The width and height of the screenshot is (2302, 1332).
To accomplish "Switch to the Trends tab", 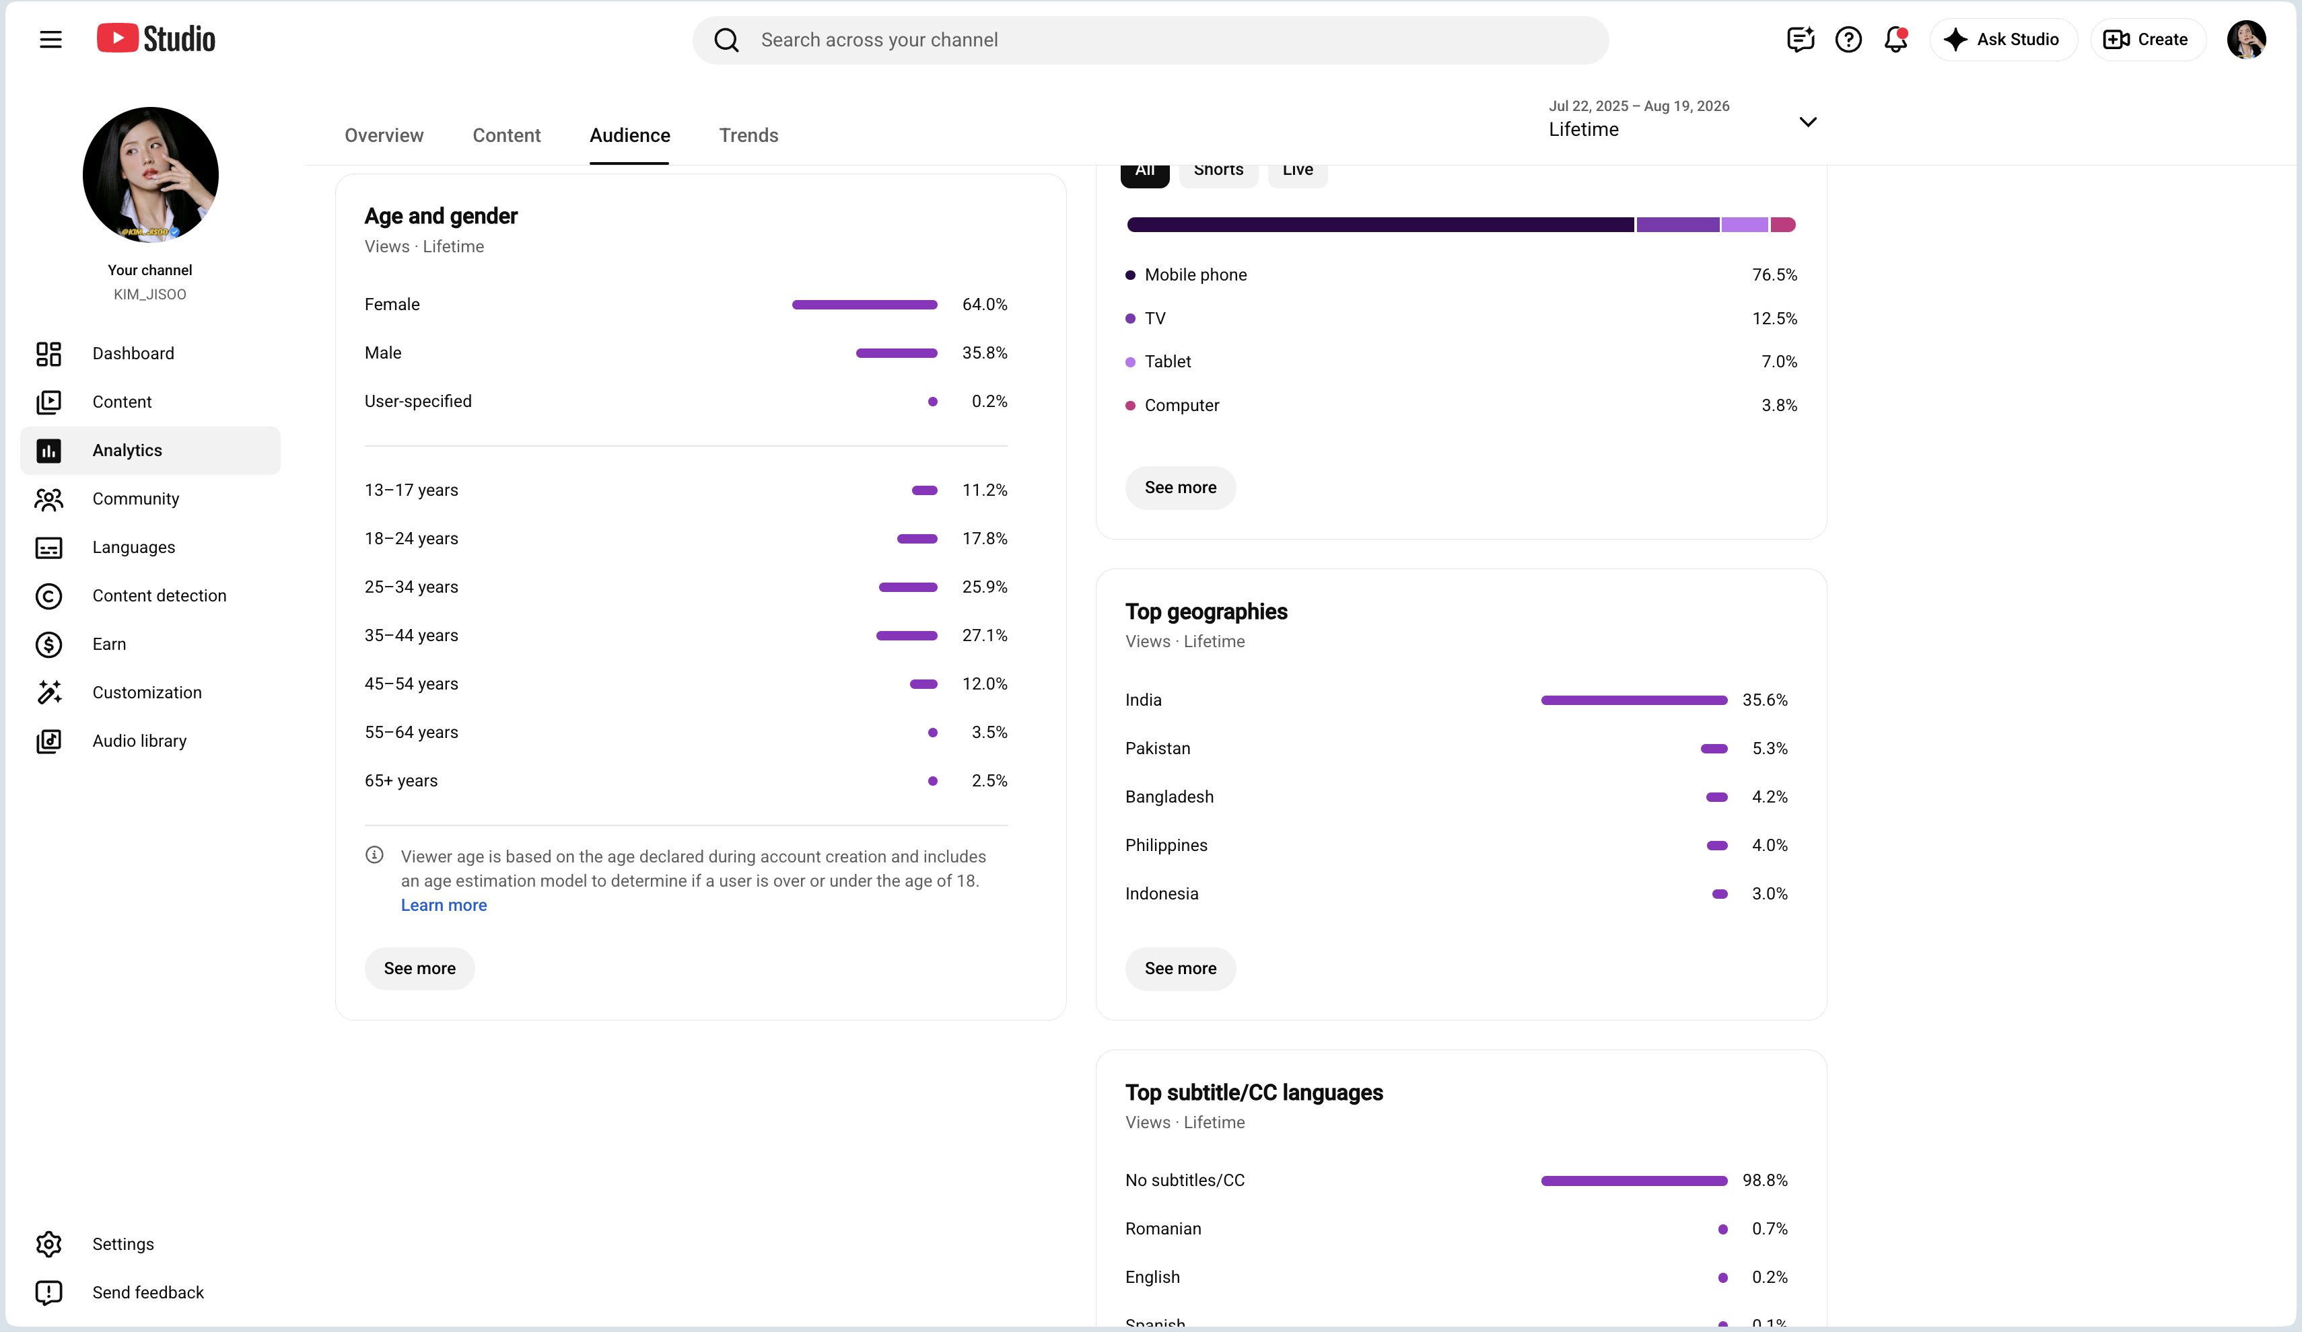I will tap(748, 135).
